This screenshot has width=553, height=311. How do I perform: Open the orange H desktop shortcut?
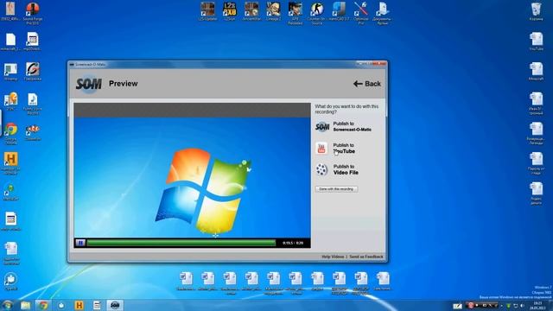(11, 163)
